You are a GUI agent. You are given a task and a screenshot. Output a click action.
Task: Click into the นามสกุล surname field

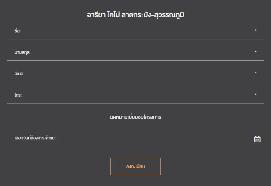[134, 52]
